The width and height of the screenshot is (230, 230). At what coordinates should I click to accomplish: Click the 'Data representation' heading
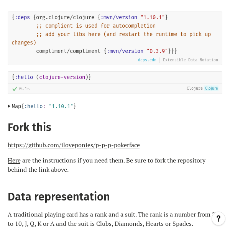click(x=59, y=197)
